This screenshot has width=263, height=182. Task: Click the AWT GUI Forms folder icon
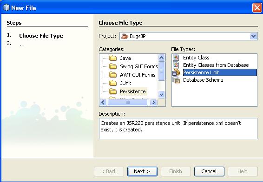pos(113,75)
